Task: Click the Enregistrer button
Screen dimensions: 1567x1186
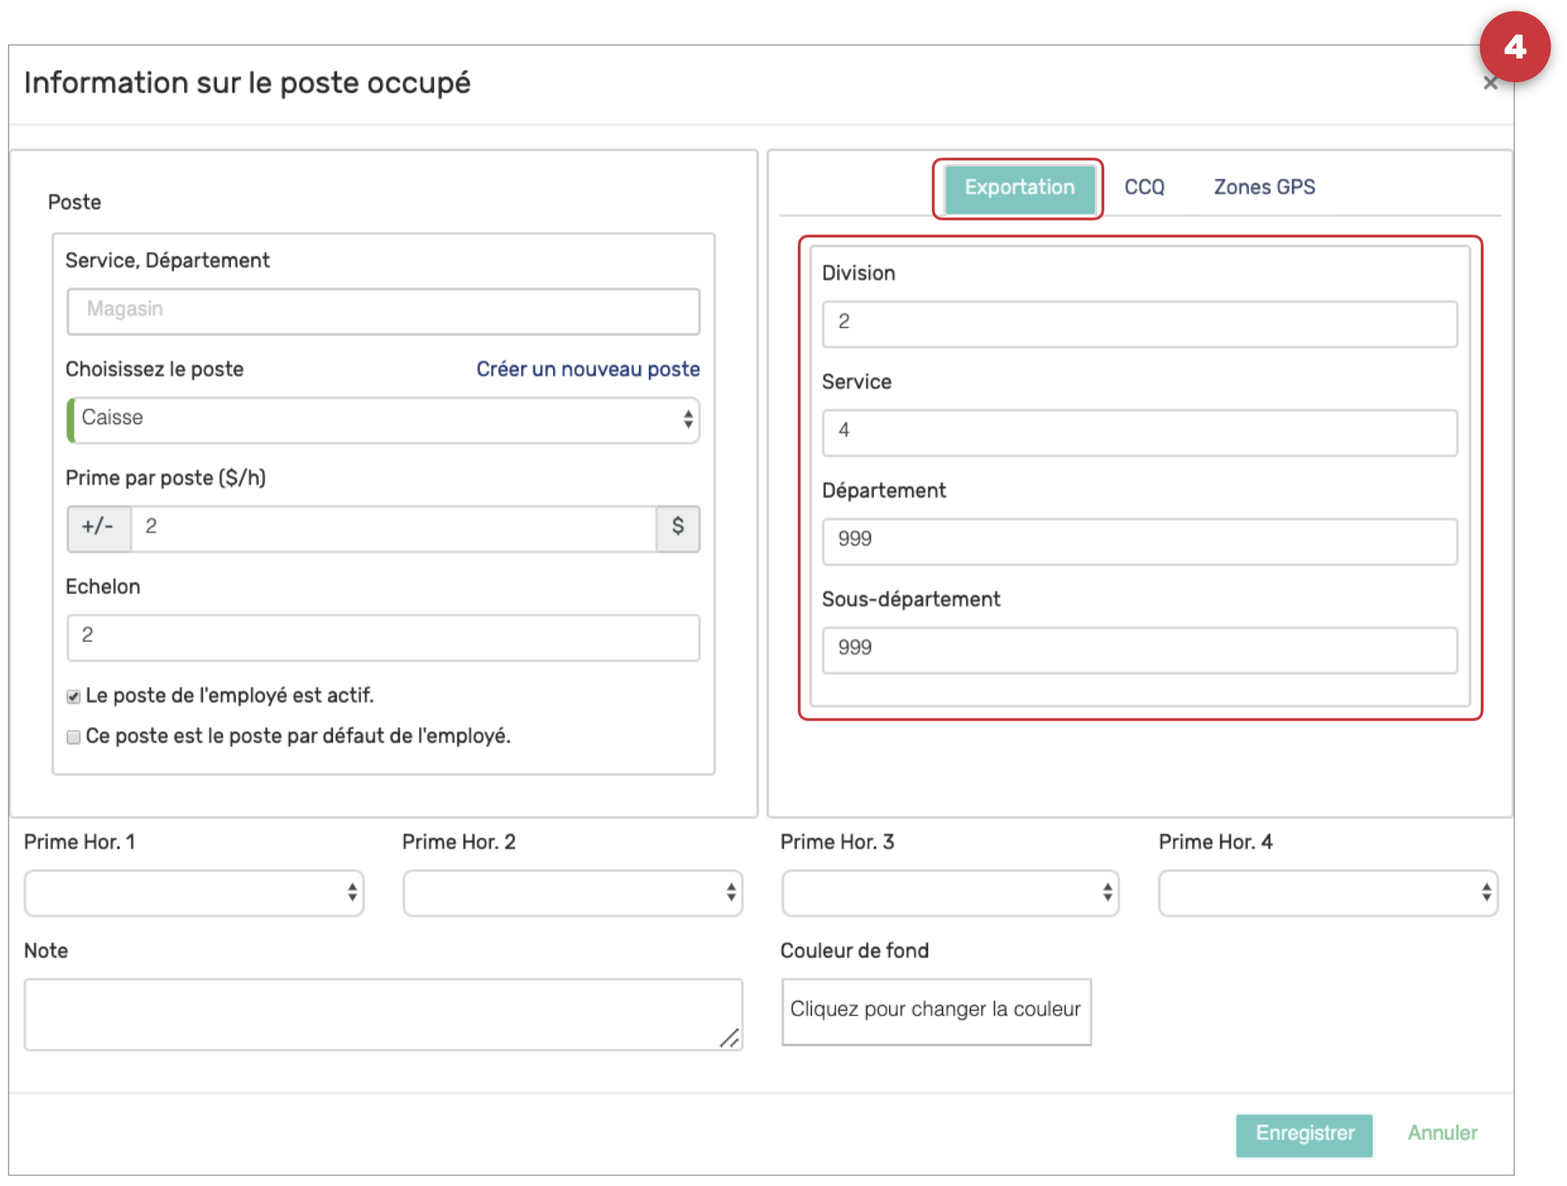Action: [1303, 1133]
